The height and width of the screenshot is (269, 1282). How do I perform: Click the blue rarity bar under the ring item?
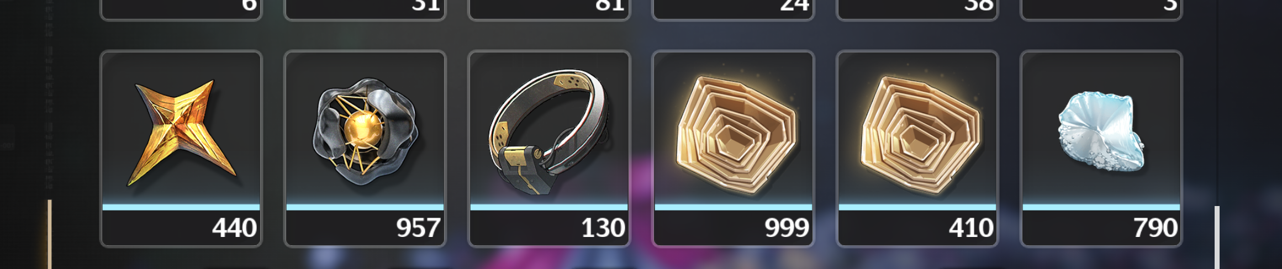[549, 207]
